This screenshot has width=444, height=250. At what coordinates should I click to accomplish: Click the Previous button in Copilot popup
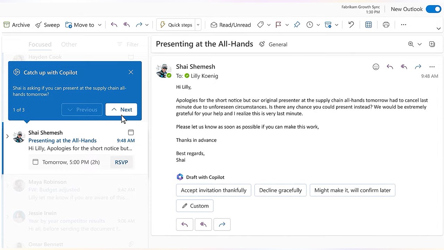(82, 109)
